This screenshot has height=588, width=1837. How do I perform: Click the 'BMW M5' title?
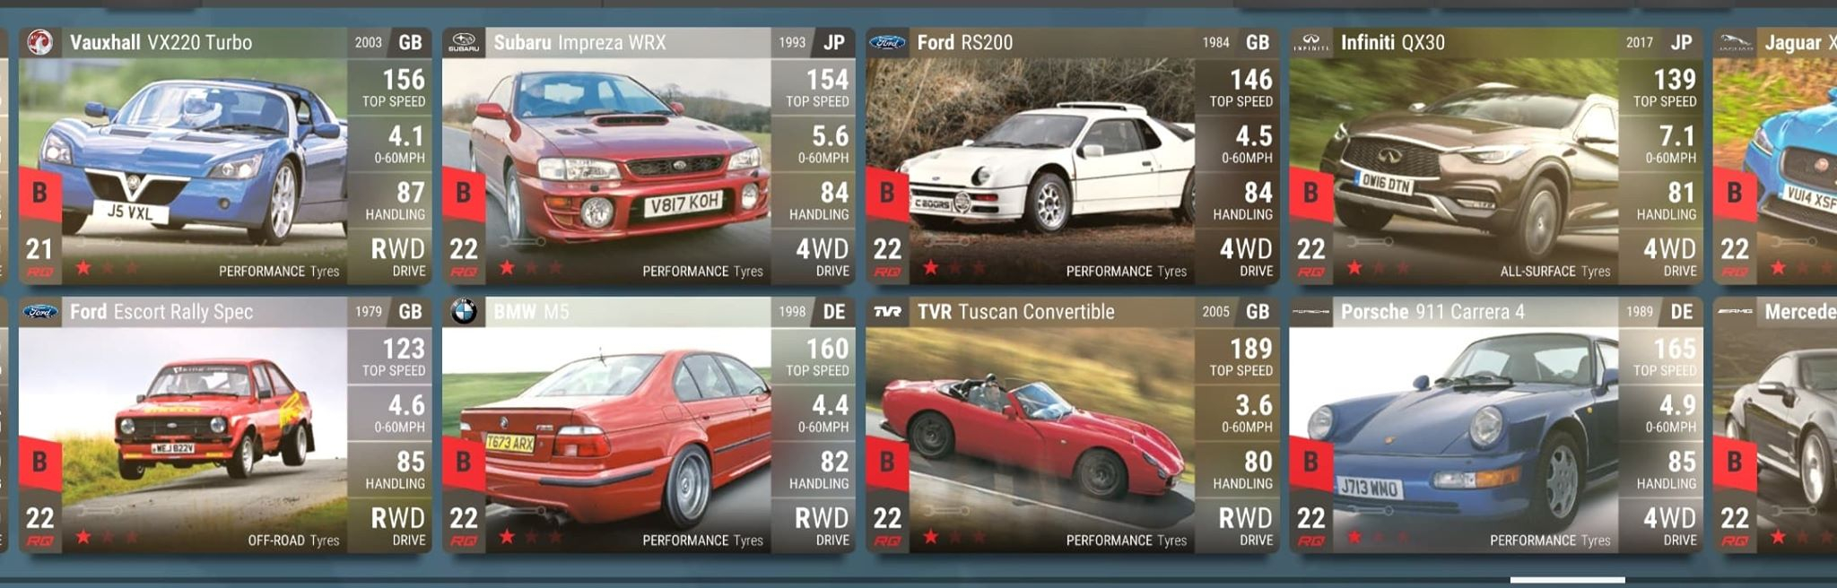[531, 312]
